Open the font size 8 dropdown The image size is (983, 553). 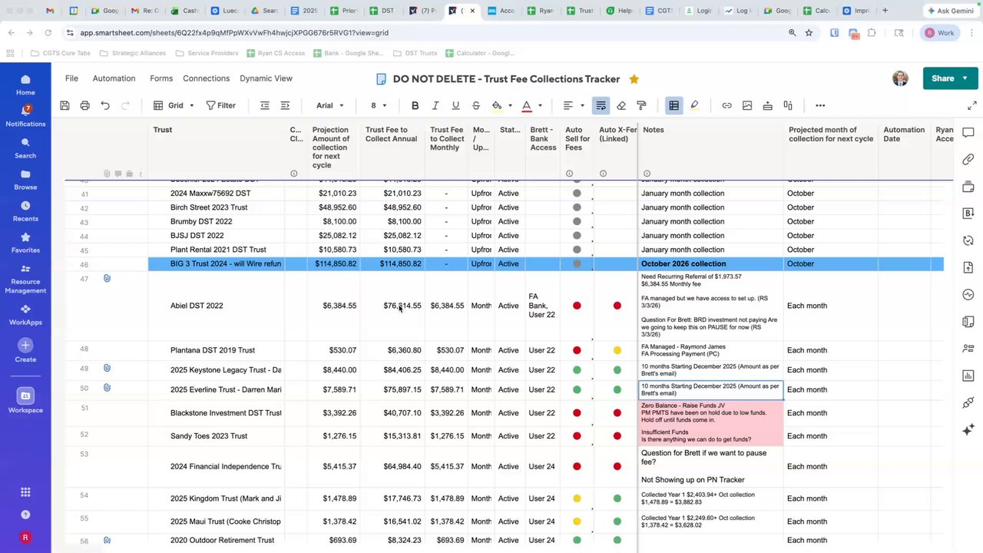pos(379,105)
